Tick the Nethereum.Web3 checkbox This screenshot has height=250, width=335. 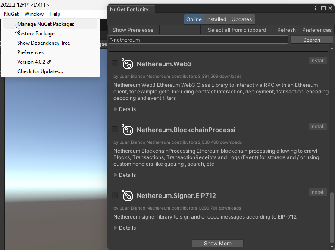pos(115,63)
